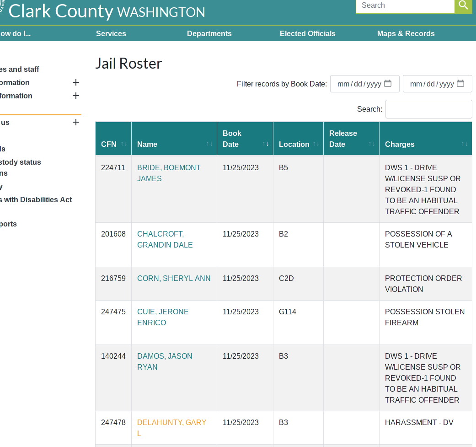Click the jail roster Search input field
This screenshot has height=447, width=476.
coord(428,109)
